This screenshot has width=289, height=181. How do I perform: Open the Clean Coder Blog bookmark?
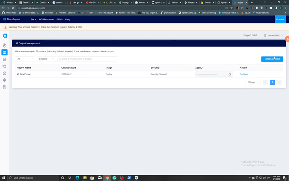[207, 13]
